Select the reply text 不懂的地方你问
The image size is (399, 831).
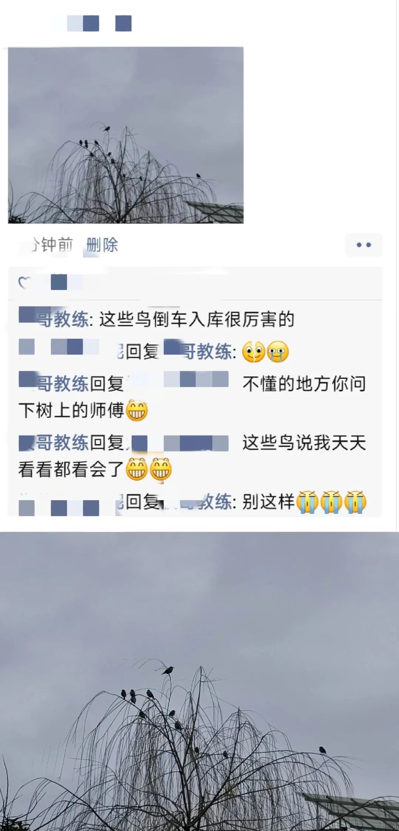point(304,384)
